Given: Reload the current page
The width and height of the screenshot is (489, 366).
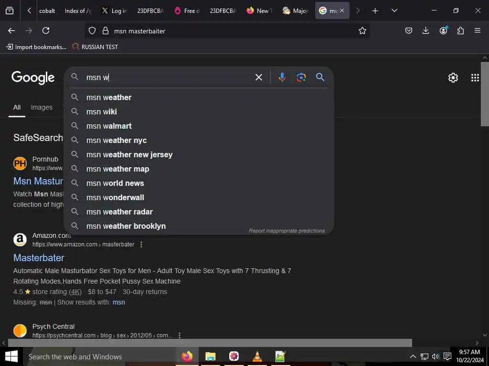Looking at the screenshot, I should pos(46,30).
